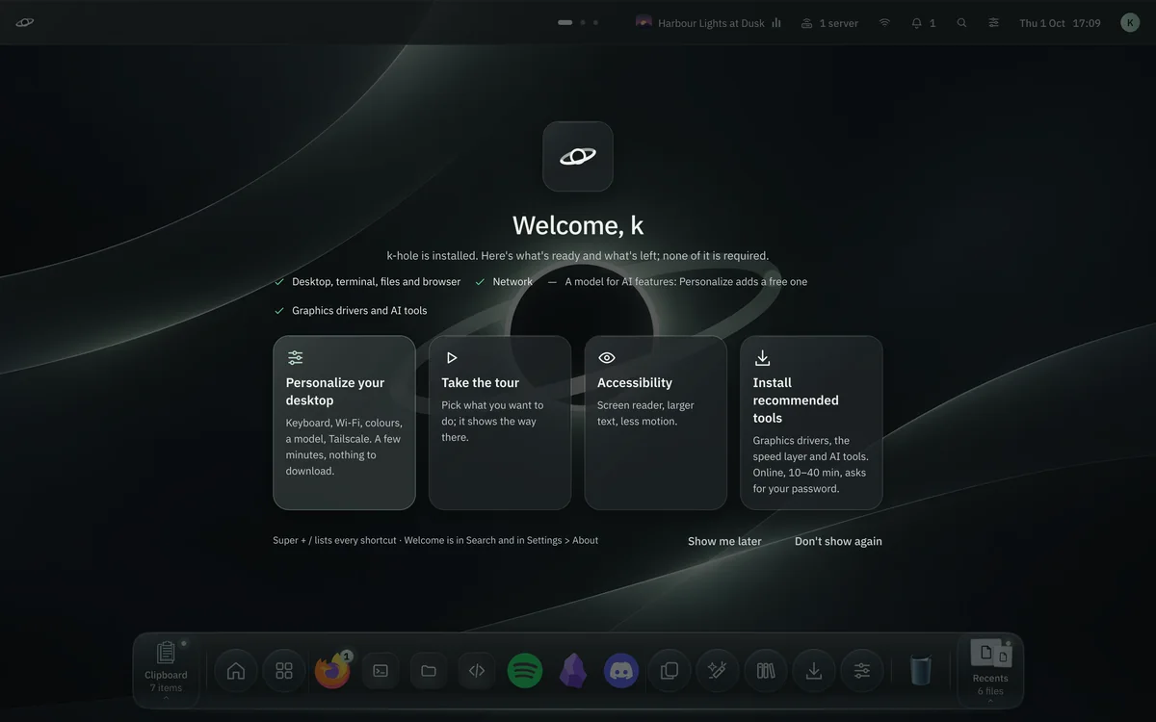Click the download icon on Install recommended tools card

762,357
